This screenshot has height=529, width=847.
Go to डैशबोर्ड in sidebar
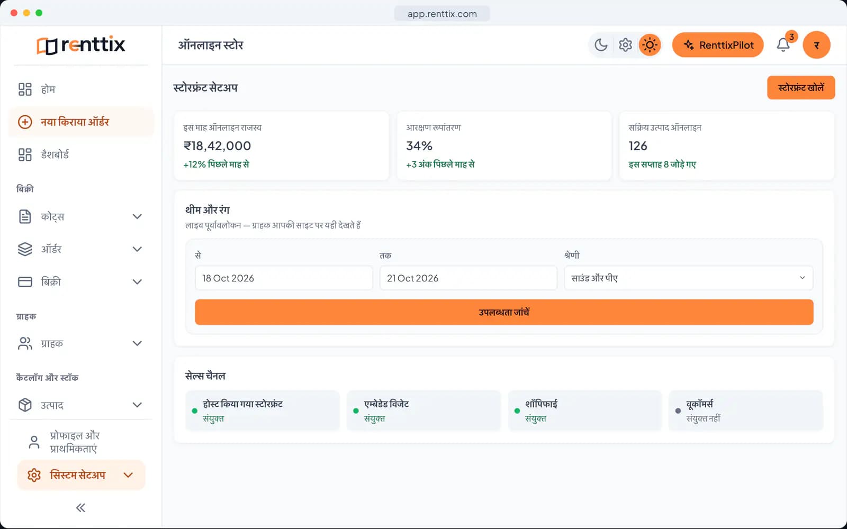coord(81,155)
